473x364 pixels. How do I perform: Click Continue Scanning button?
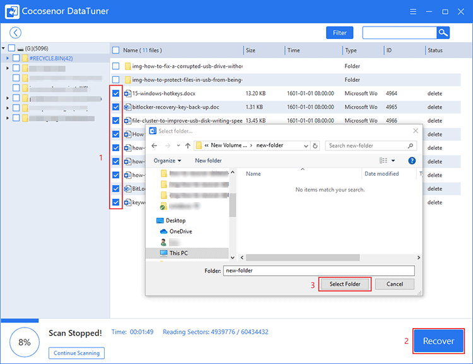76,353
